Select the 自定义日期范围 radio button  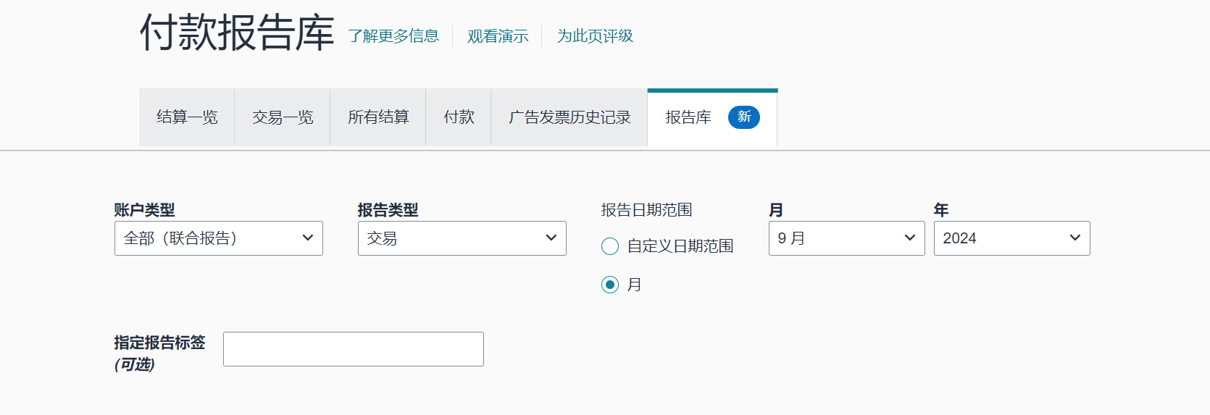(610, 246)
